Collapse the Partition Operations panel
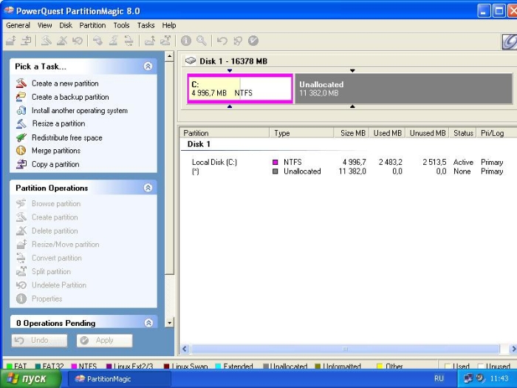 pyautogui.click(x=148, y=188)
